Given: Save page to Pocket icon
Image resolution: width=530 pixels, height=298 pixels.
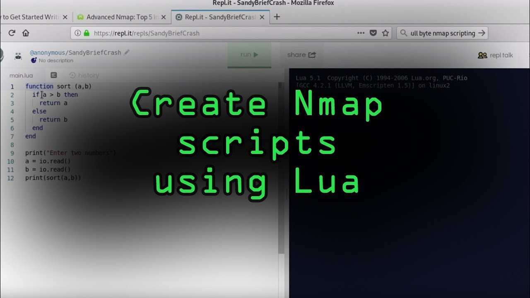Looking at the screenshot, I should click(x=373, y=33).
